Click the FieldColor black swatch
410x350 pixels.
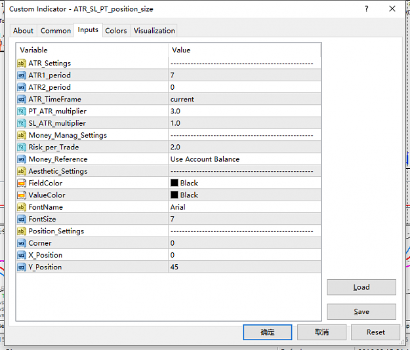coord(174,183)
